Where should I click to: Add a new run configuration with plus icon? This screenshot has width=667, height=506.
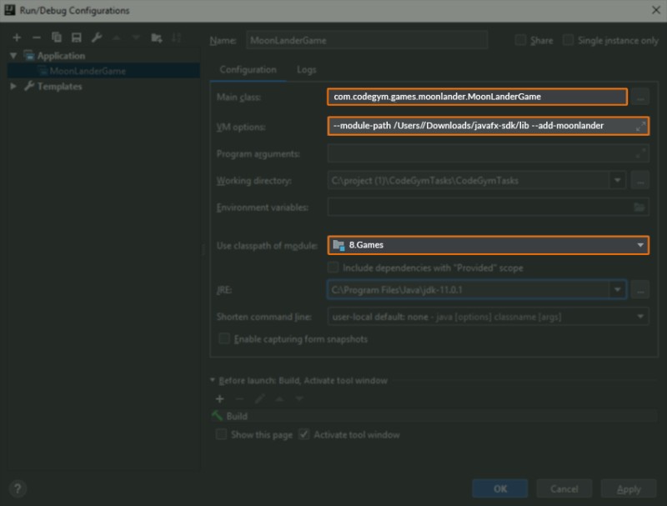pos(17,38)
